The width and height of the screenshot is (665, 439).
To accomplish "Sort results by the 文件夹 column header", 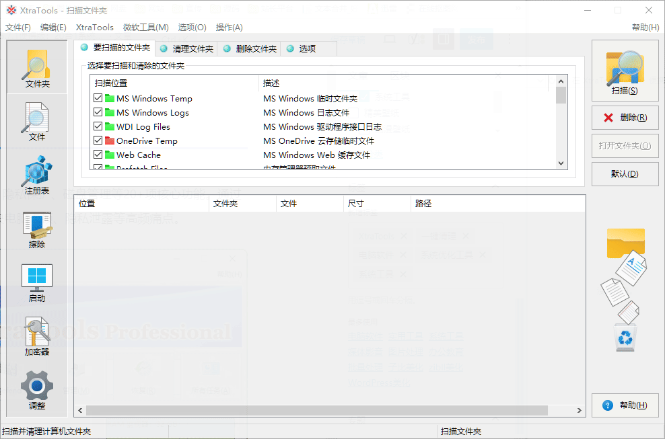I will click(242, 204).
